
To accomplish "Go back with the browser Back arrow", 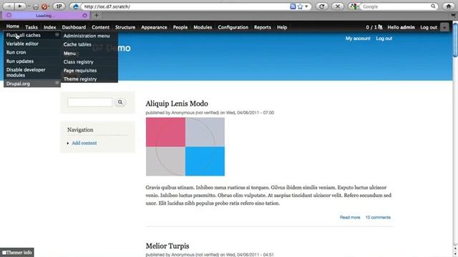I will click(x=9, y=6).
